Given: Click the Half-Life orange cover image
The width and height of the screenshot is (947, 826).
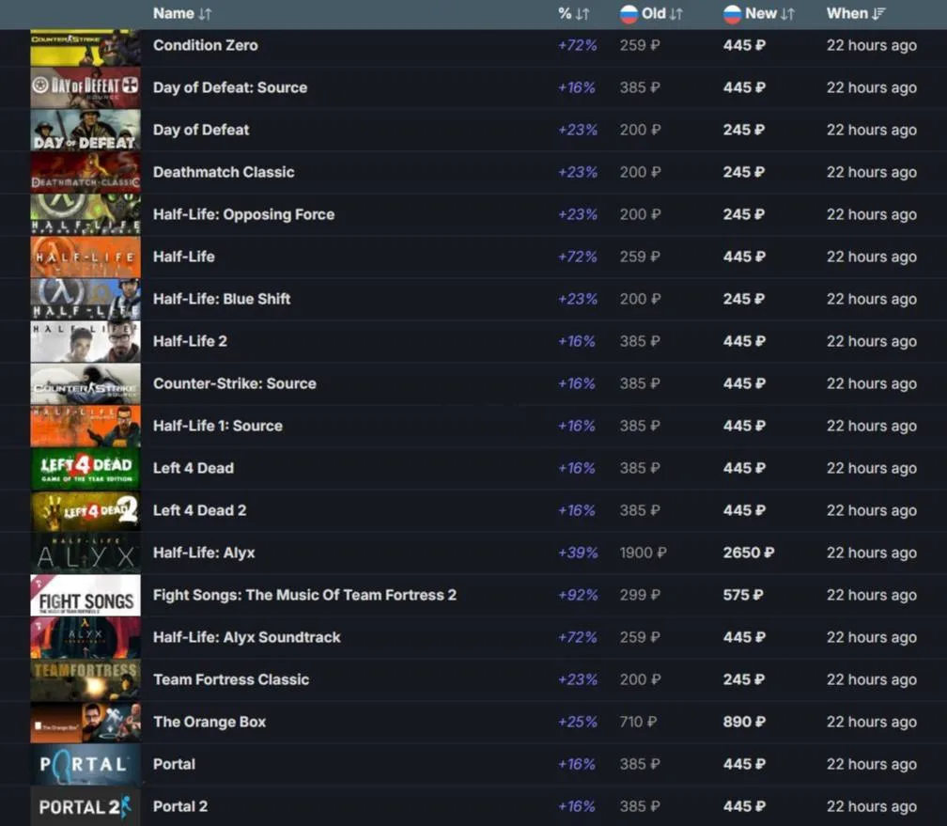Looking at the screenshot, I should point(85,257).
